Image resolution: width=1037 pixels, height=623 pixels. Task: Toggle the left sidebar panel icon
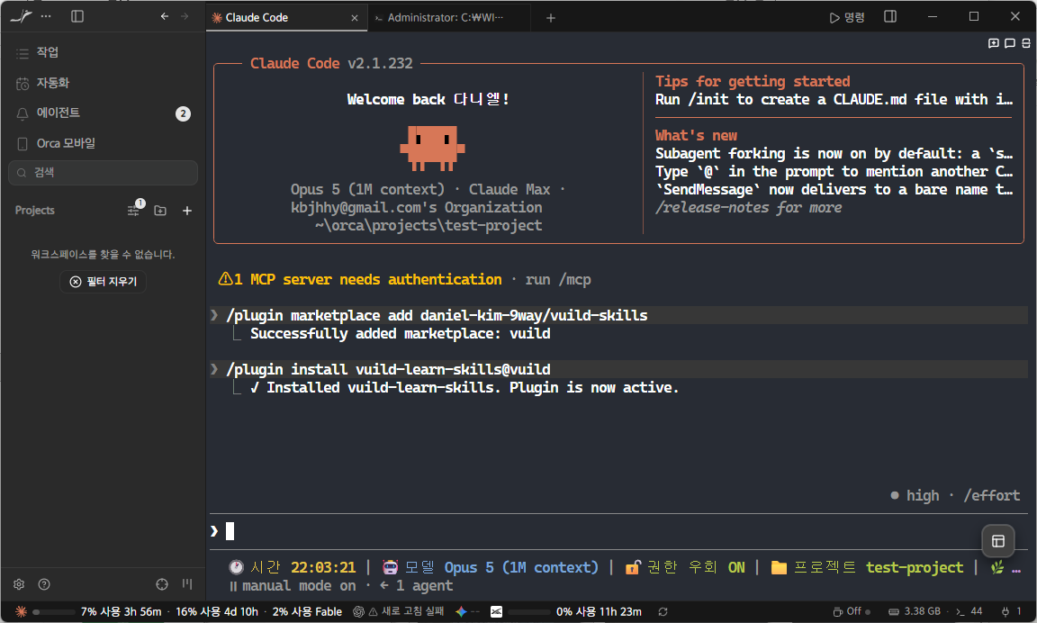77,16
